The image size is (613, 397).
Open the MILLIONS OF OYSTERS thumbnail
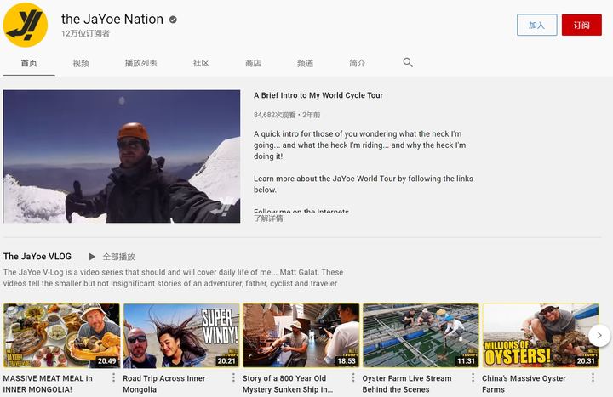(541, 336)
